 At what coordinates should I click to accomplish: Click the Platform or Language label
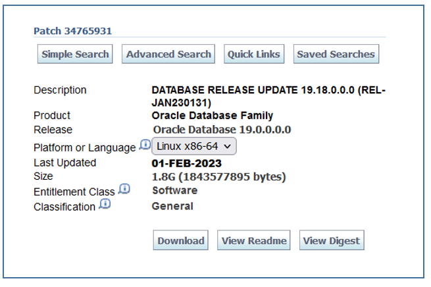85,148
